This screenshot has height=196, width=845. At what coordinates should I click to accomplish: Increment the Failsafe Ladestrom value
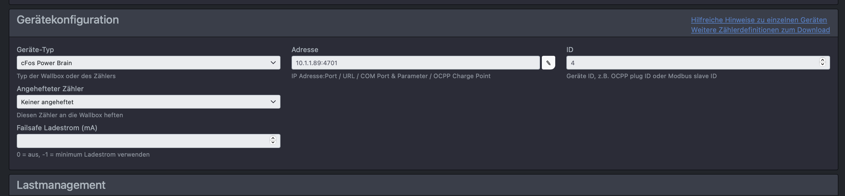[x=273, y=138]
